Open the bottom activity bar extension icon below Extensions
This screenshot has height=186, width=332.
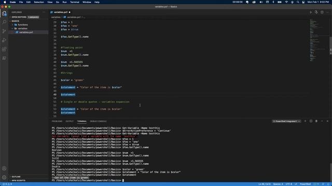click(x=4, y=58)
